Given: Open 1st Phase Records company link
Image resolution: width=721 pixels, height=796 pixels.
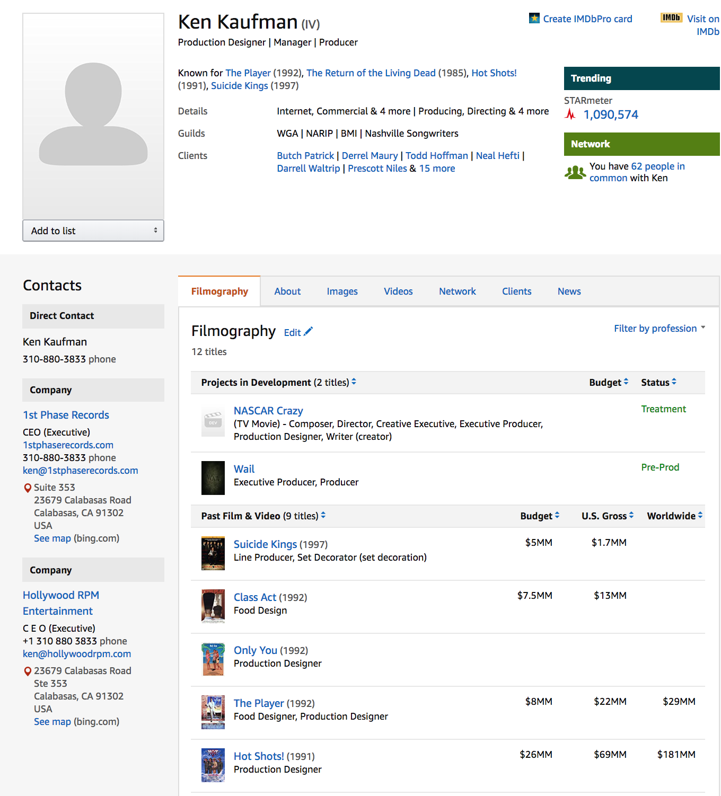Looking at the screenshot, I should [66, 415].
